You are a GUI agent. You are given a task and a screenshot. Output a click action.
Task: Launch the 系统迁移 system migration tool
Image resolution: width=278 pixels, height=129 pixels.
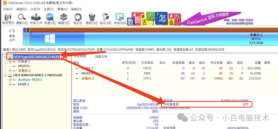[x=120, y=19]
